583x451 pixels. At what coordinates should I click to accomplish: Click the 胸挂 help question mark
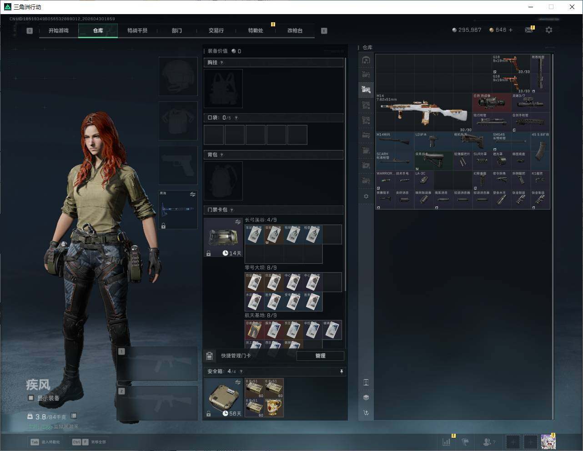point(222,63)
